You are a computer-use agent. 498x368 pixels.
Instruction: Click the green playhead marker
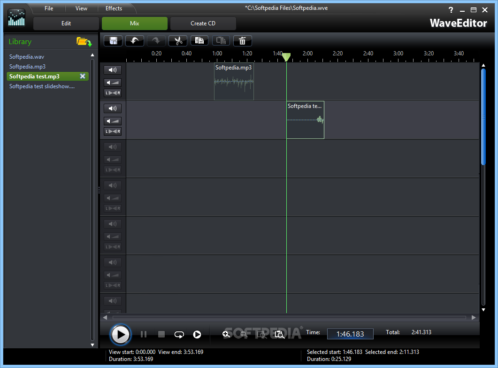tap(286, 57)
